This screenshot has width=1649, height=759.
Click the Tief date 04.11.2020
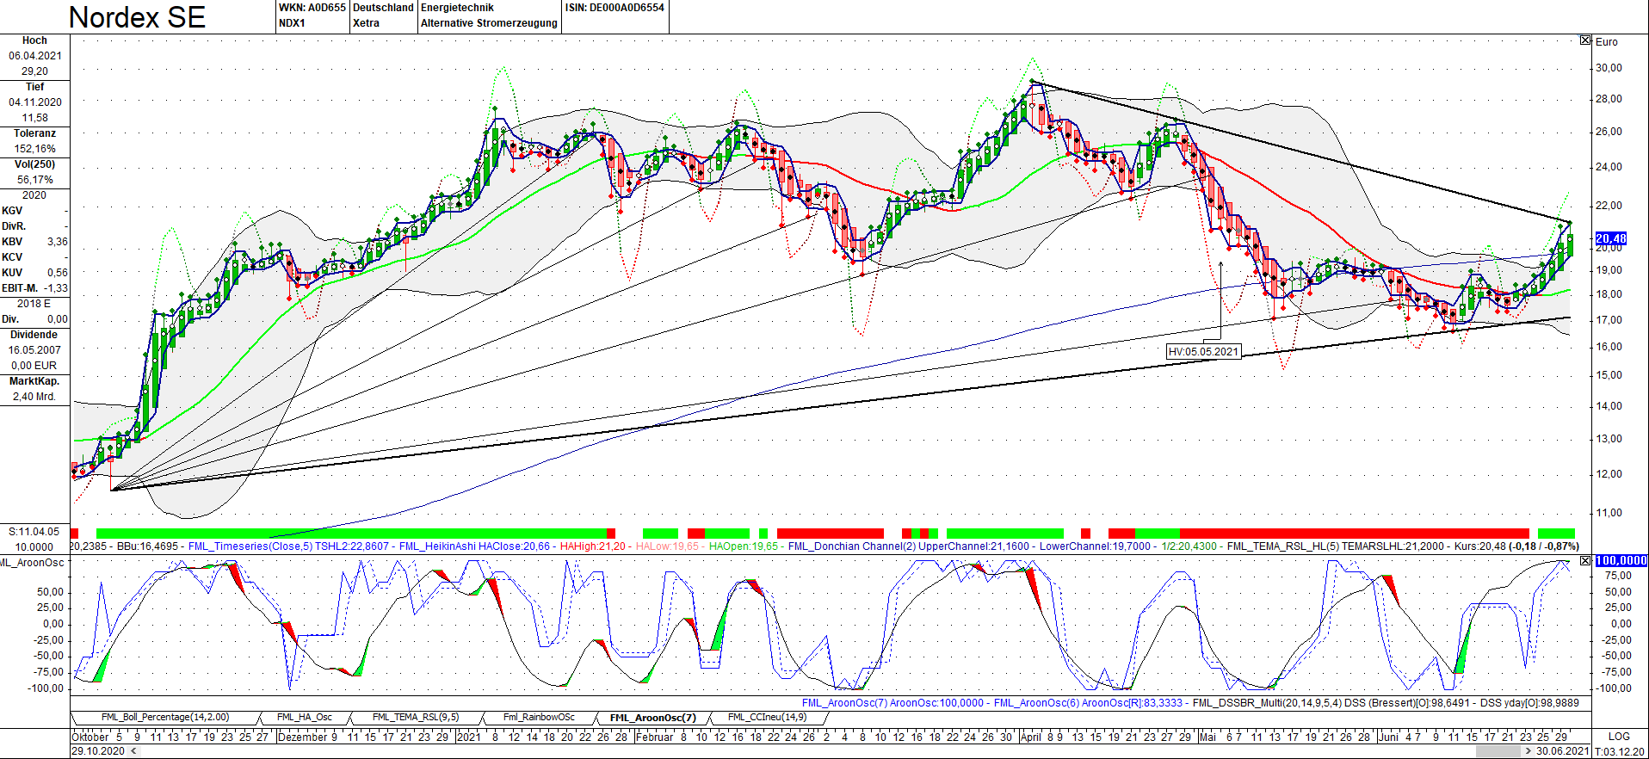[x=35, y=102]
